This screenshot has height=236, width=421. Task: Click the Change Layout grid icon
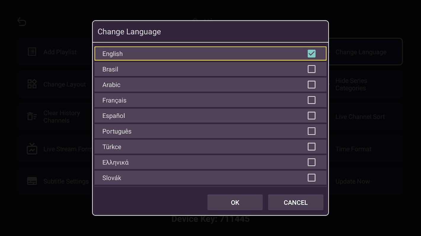coord(32,84)
